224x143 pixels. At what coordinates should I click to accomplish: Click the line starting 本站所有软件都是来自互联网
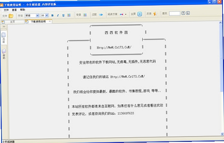[x=117, y=106]
